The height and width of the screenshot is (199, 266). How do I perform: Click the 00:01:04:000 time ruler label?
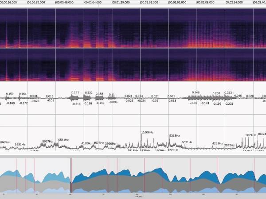pos(93,2)
